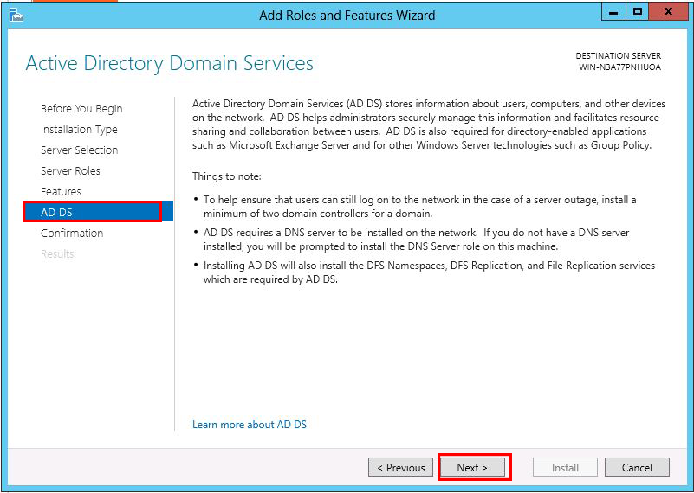
Task: Go to the Confirmation step
Action: pyautogui.click(x=72, y=234)
